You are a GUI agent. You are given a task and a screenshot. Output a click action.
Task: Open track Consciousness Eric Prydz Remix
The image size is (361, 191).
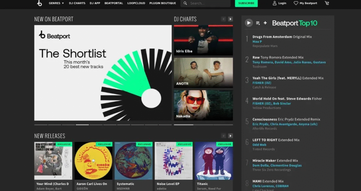pyautogui.click(x=286, y=119)
